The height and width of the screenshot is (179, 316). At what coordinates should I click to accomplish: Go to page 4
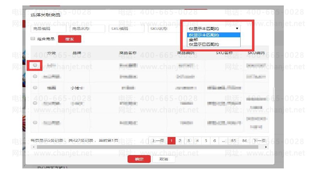[x=197, y=141]
